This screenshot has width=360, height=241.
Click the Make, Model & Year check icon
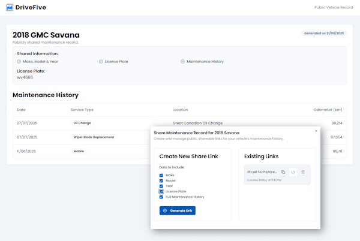tap(19, 62)
